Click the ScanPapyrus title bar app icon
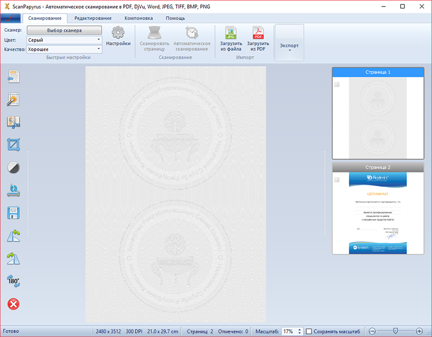 (7, 6)
